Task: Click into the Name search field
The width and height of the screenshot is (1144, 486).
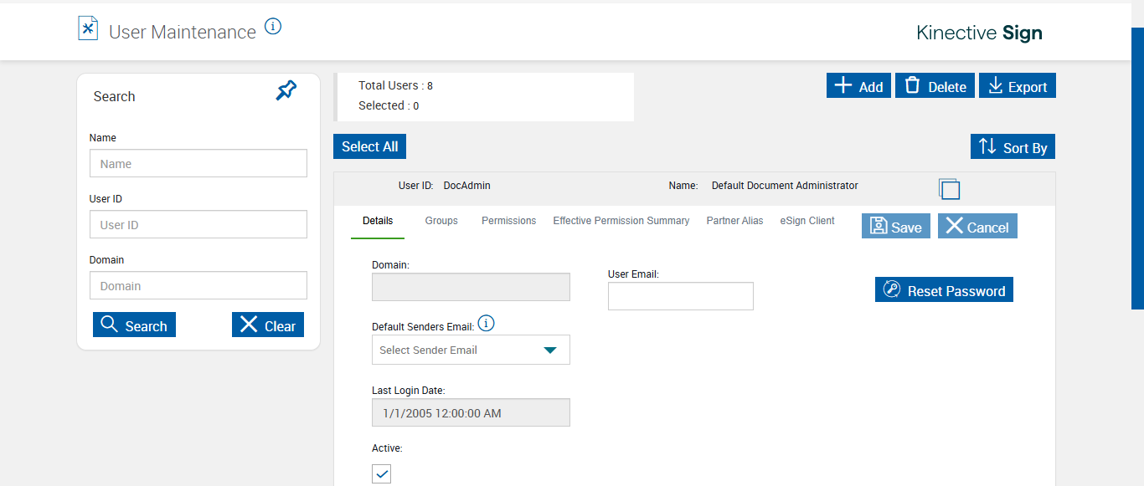Action: 198,164
